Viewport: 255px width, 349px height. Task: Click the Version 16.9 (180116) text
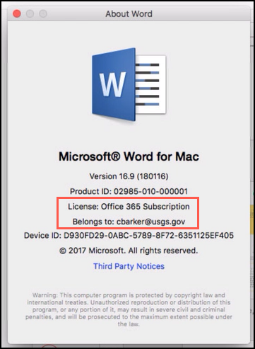pyautogui.click(x=129, y=176)
